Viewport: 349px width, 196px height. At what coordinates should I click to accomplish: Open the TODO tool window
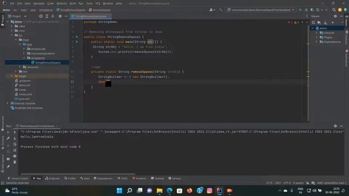(123, 178)
